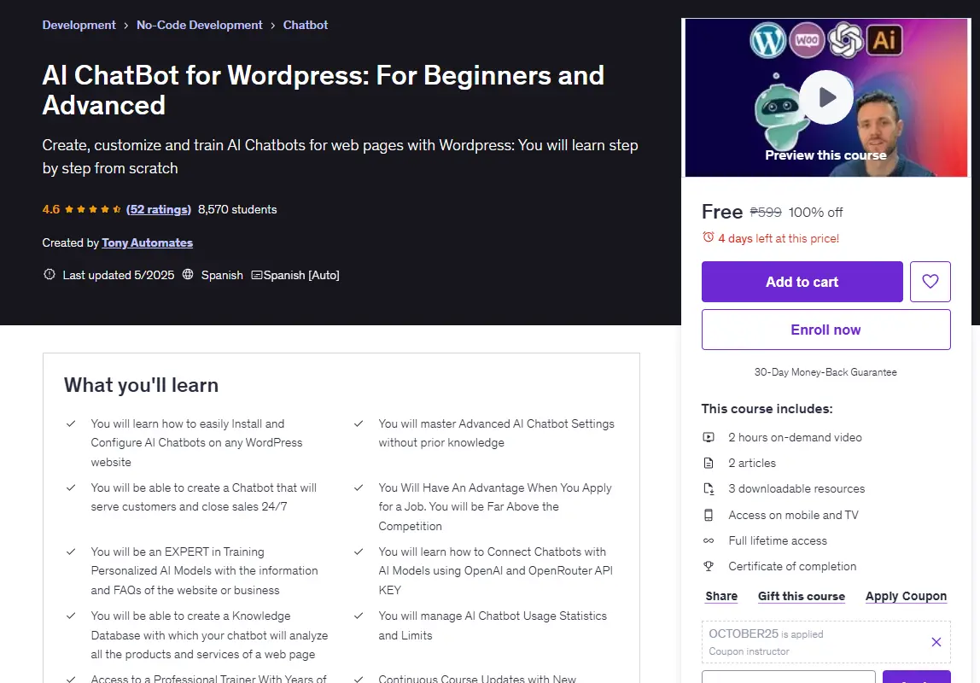Click the '8,570 students' text
Viewport: 980px width, 683px height.
pyautogui.click(x=237, y=209)
